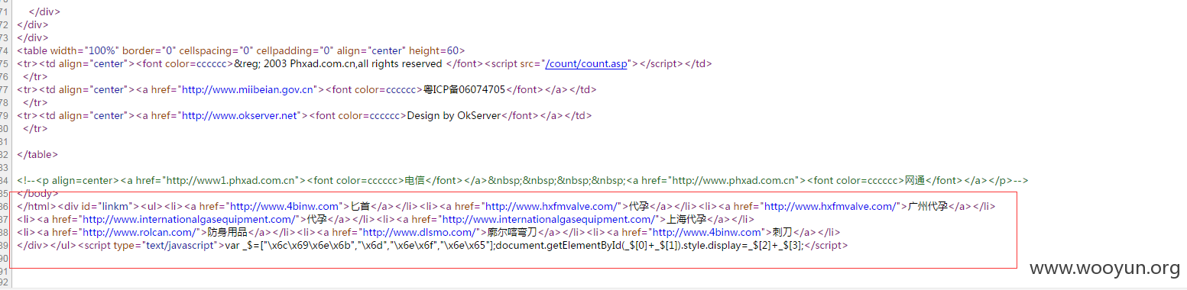This screenshot has height=290, width=1187.
Task: Follow the http://www.miibeian.gov.cn href link
Action: pos(248,89)
